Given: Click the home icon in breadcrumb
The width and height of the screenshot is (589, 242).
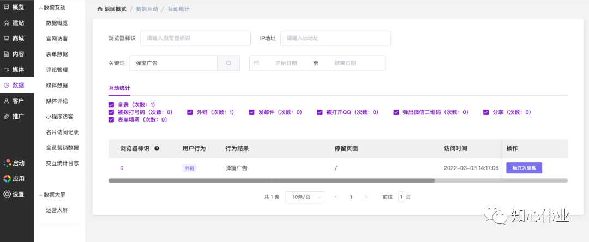Looking at the screenshot, I should pyautogui.click(x=100, y=9).
